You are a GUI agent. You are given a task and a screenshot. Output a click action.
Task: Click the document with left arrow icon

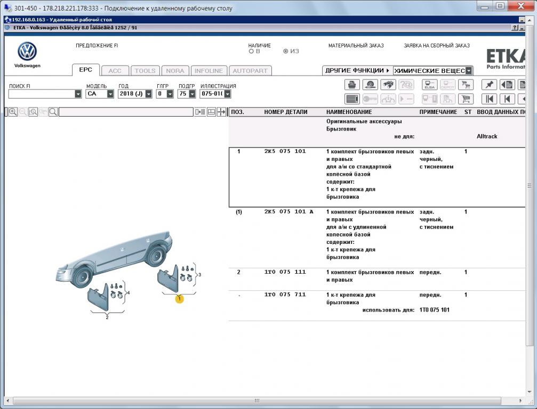[x=507, y=85]
